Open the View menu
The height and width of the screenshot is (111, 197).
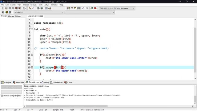click(x=19, y=5)
